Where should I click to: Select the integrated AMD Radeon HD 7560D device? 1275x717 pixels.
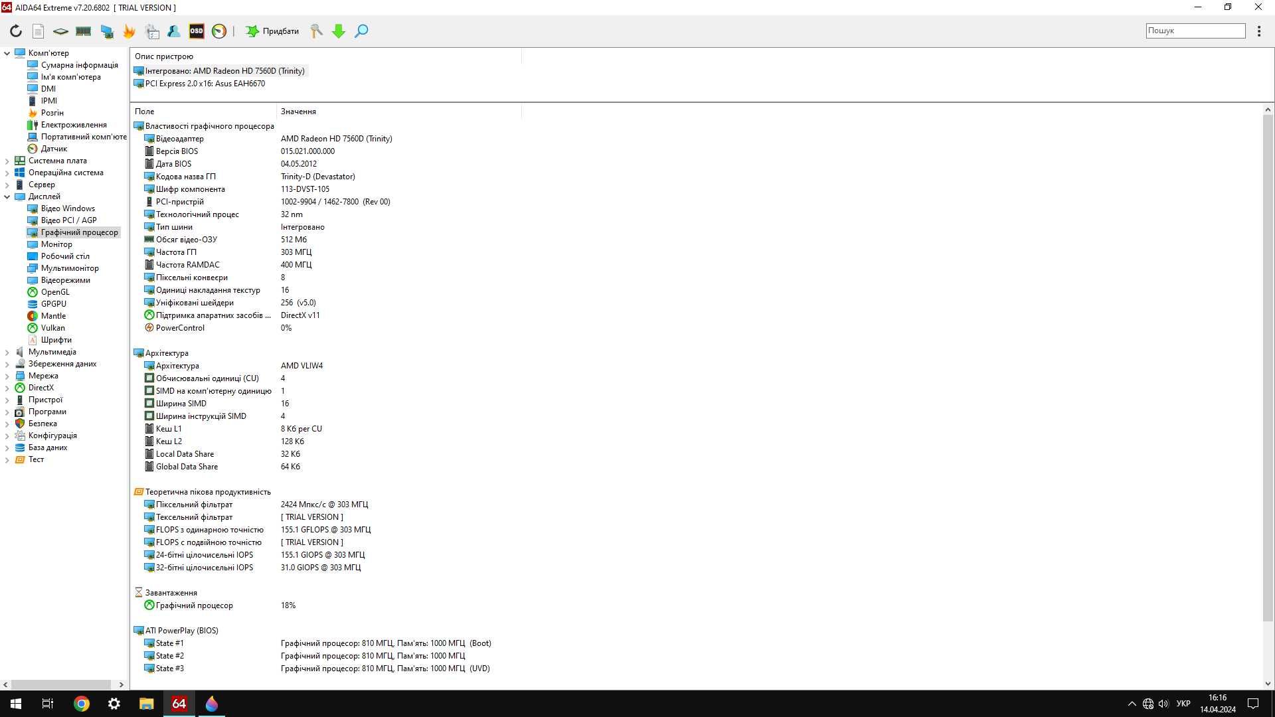click(220, 71)
